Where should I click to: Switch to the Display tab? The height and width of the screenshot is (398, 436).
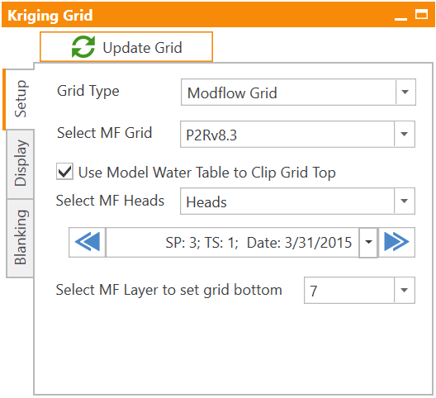click(21, 164)
